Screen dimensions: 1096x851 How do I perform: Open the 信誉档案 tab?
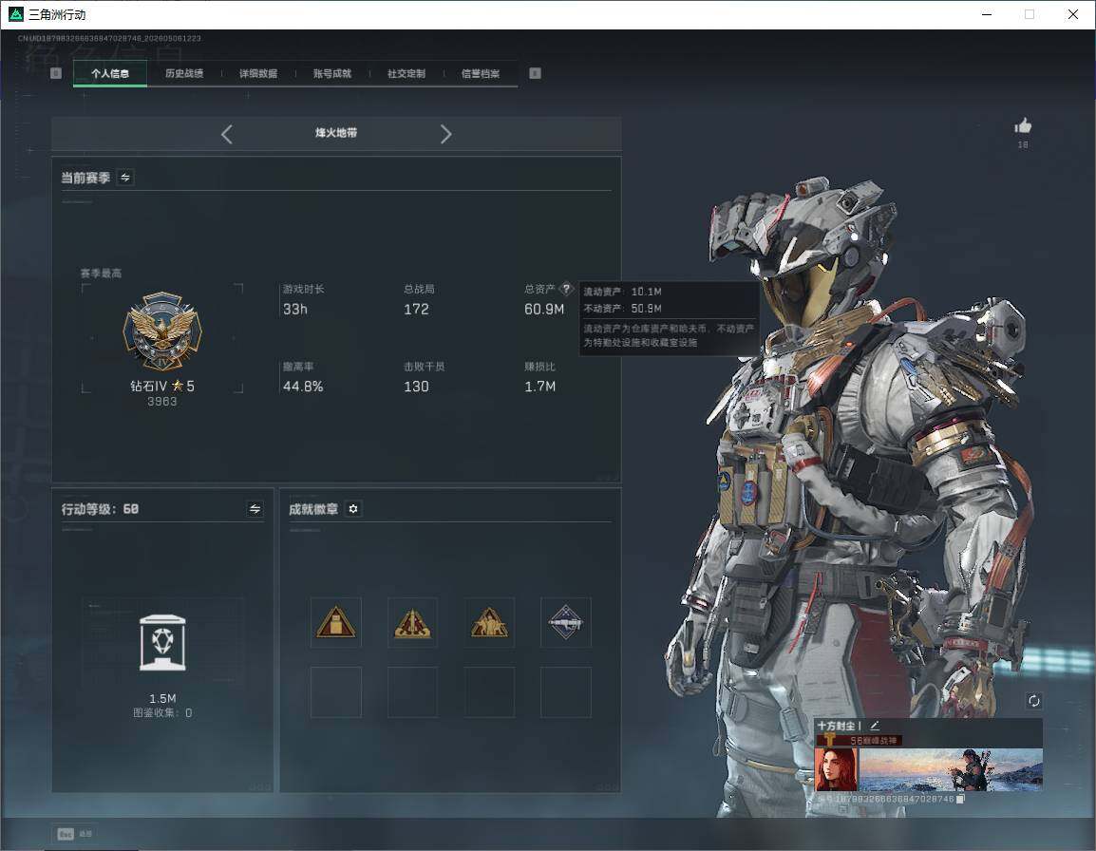(481, 73)
